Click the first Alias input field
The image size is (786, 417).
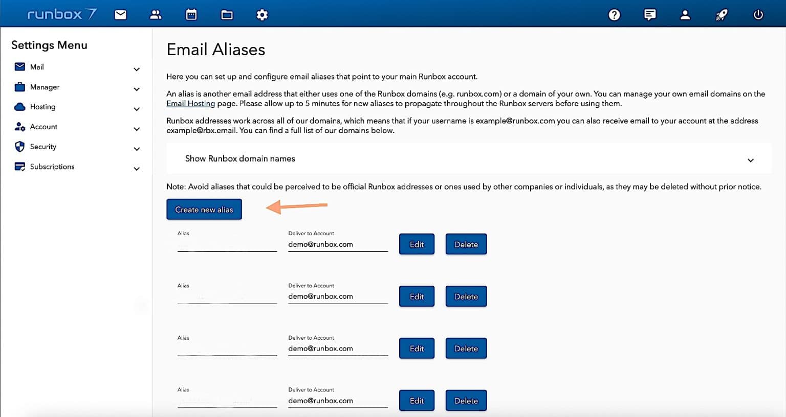tap(227, 245)
